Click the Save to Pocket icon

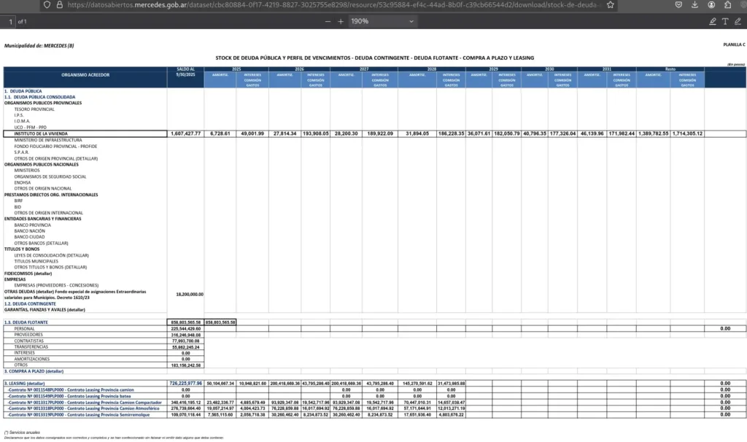pos(678,5)
